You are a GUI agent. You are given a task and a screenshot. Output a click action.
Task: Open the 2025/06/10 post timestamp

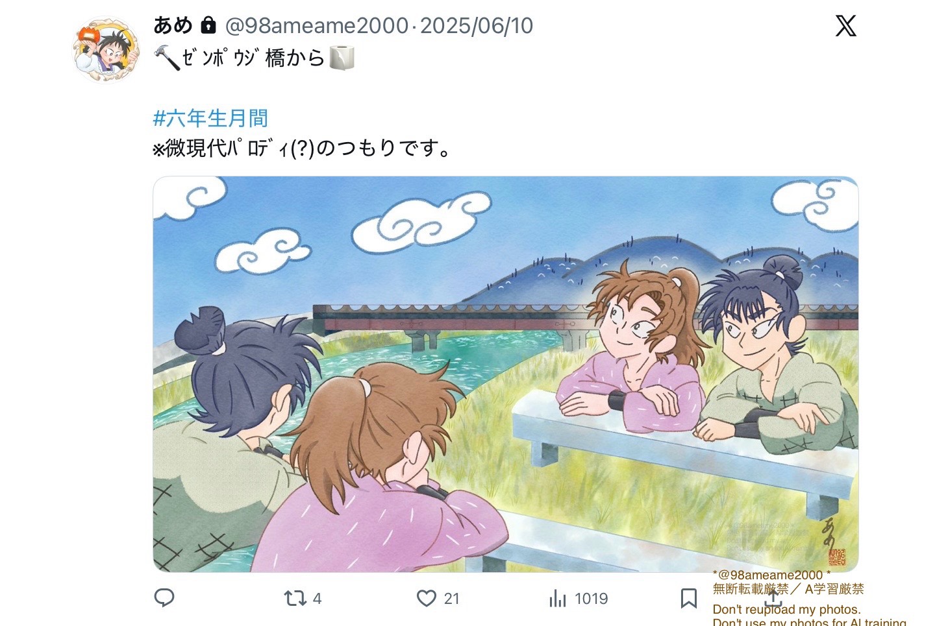point(477,26)
